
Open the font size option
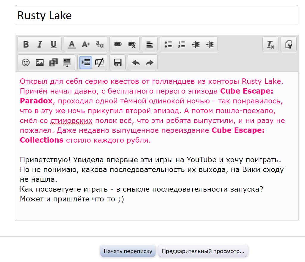point(86,45)
